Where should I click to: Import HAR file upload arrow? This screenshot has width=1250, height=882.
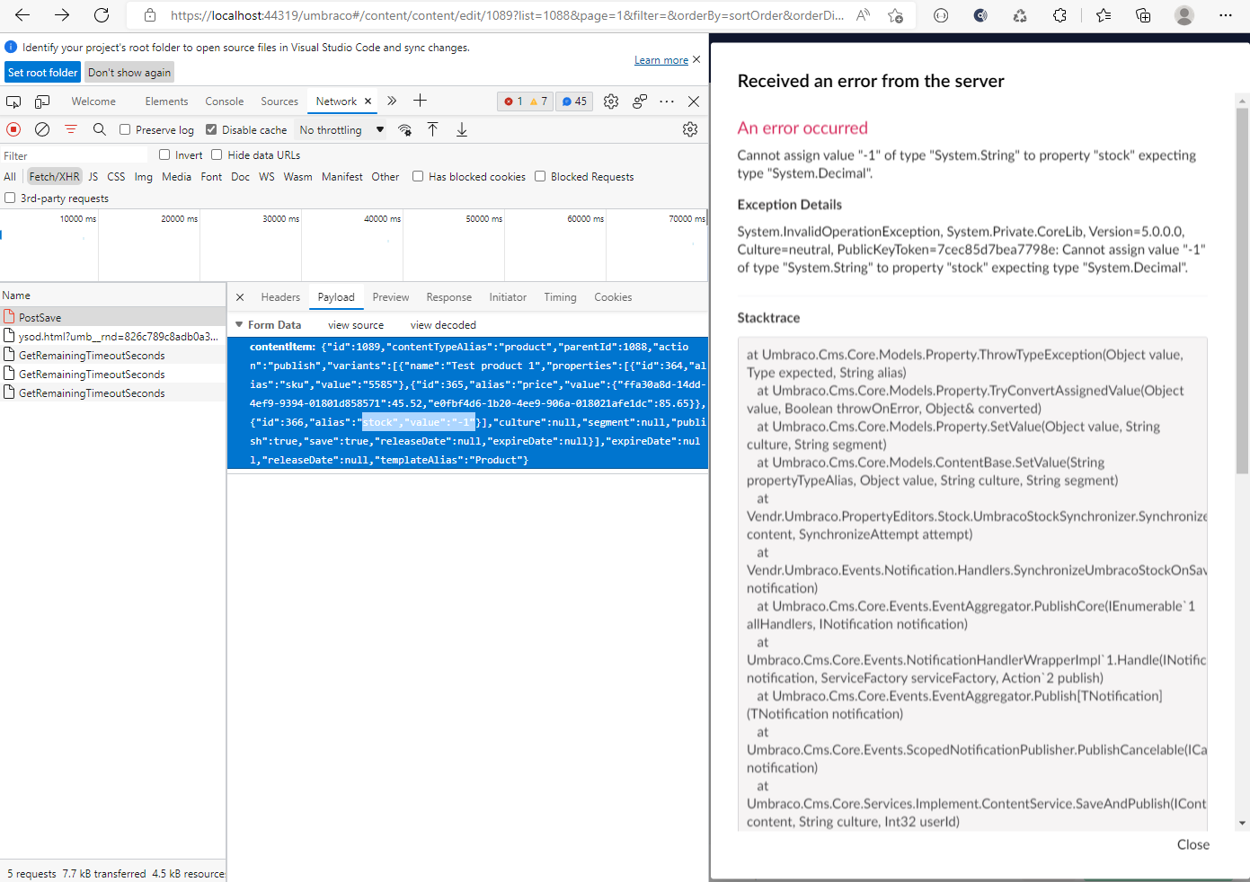(x=432, y=129)
